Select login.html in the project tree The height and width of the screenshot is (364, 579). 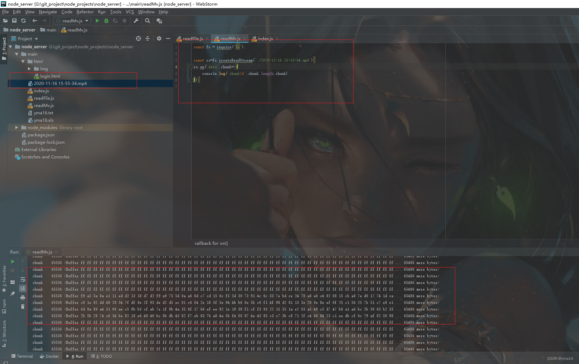pos(47,76)
